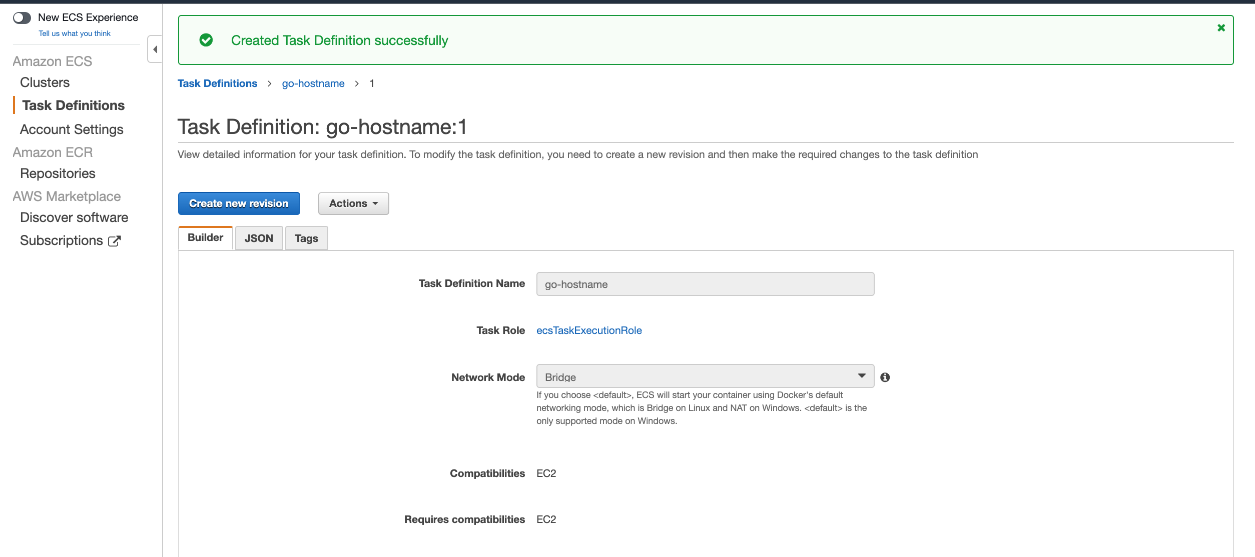This screenshot has width=1255, height=557.
Task: Click the 'Task Definition: go-hostname:1' heading
Action: pyautogui.click(x=322, y=127)
